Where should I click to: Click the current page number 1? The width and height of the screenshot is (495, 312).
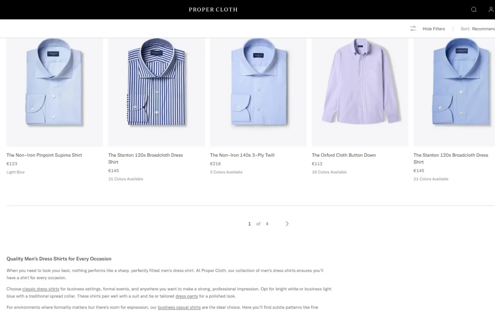coord(249,223)
